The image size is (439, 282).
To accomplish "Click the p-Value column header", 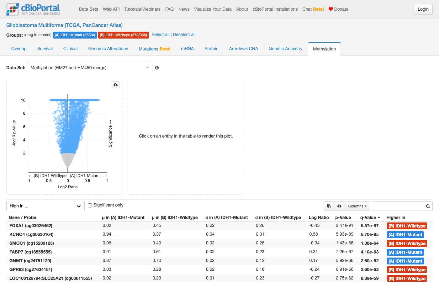I will click(343, 217).
